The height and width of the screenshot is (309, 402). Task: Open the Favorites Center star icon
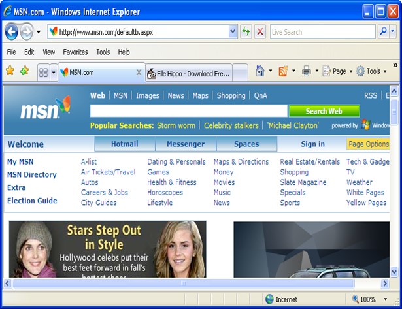click(x=10, y=70)
